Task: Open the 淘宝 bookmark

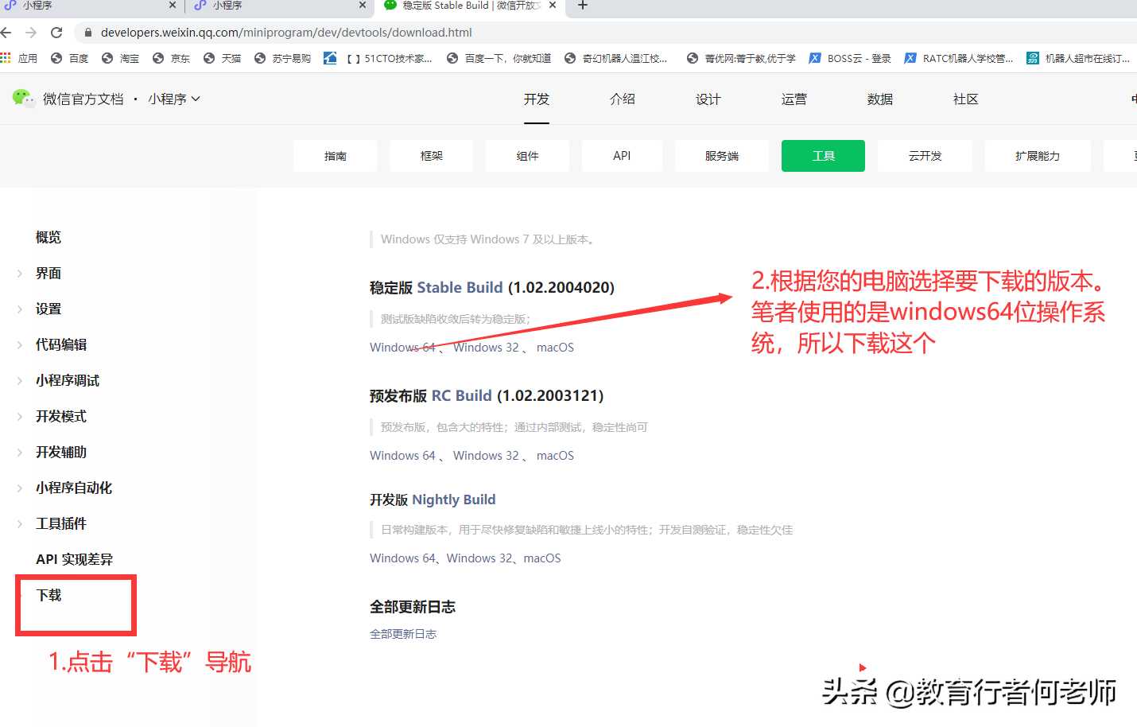Action: pyautogui.click(x=121, y=58)
